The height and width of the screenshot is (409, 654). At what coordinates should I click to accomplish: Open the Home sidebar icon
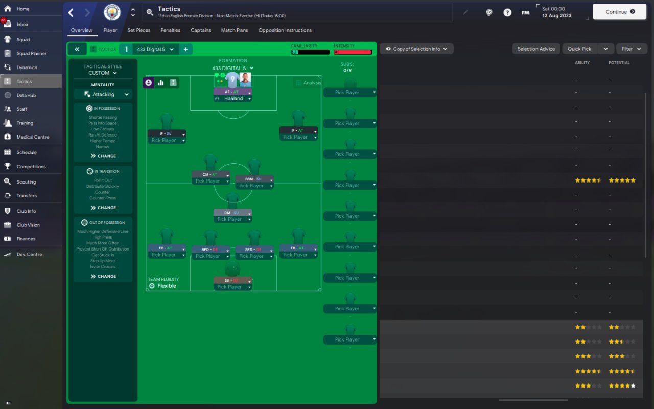pos(8,9)
